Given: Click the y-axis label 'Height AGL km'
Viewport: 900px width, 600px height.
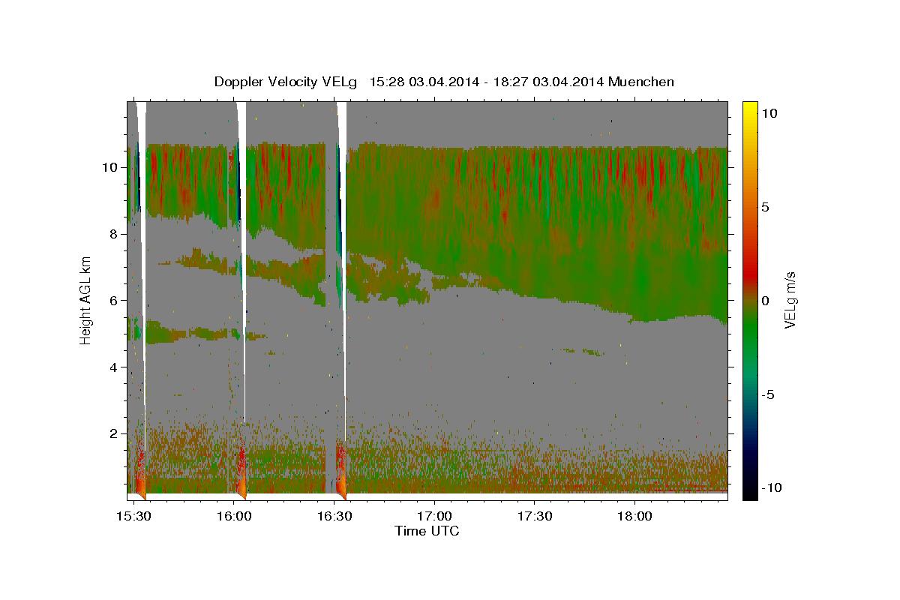Looking at the screenshot, I should point(86,300).
